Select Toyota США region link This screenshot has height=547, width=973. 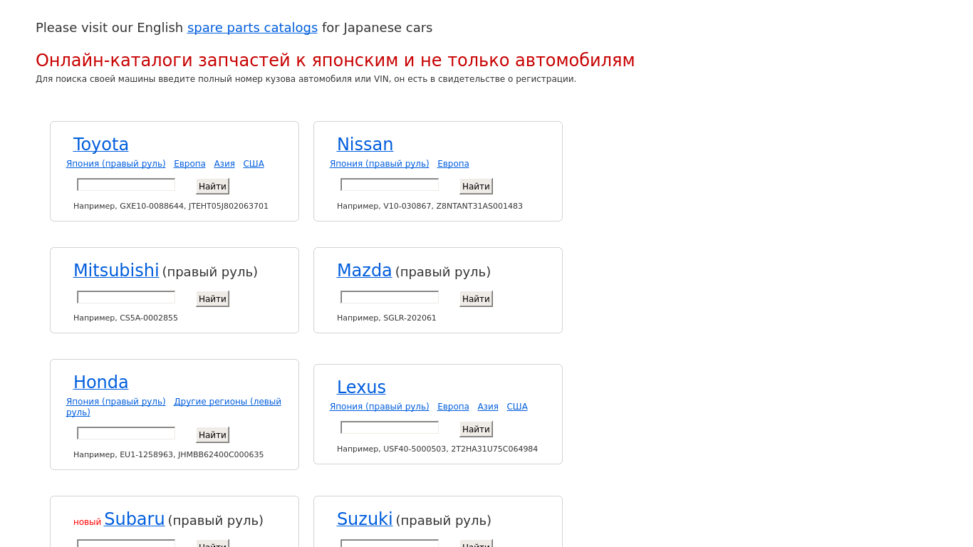click(254, 164)
